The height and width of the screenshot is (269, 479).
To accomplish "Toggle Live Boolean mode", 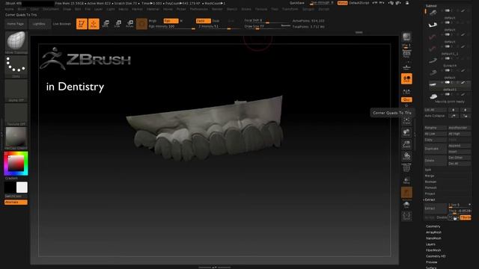I will pyautogui.click(x=61, y=24).
